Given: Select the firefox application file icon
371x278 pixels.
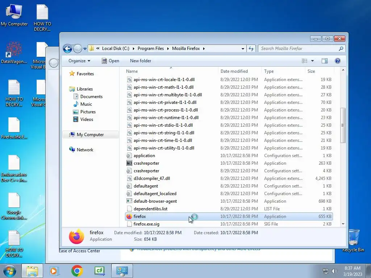Looking at the screenshot, I should point(129,216).
